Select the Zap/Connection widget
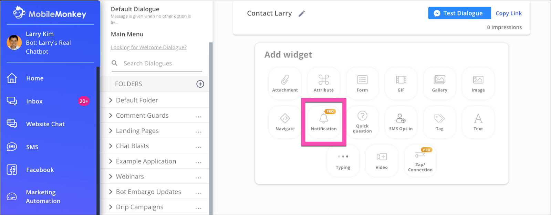551x215 pixels. tap(420, 160)
